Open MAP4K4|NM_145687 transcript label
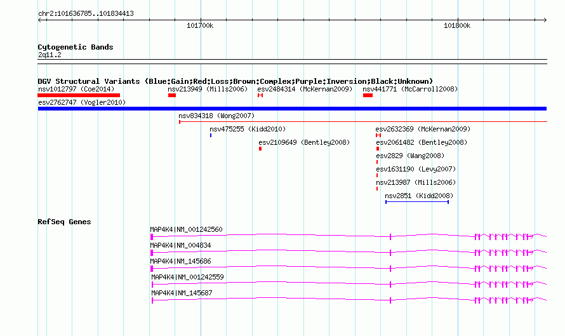 182,293
